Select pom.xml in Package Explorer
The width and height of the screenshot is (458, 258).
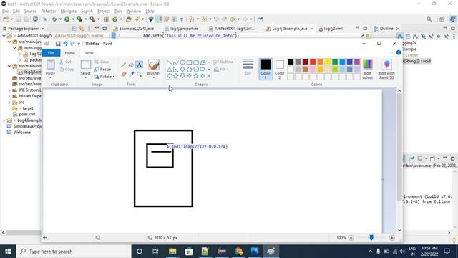[27, 115]
